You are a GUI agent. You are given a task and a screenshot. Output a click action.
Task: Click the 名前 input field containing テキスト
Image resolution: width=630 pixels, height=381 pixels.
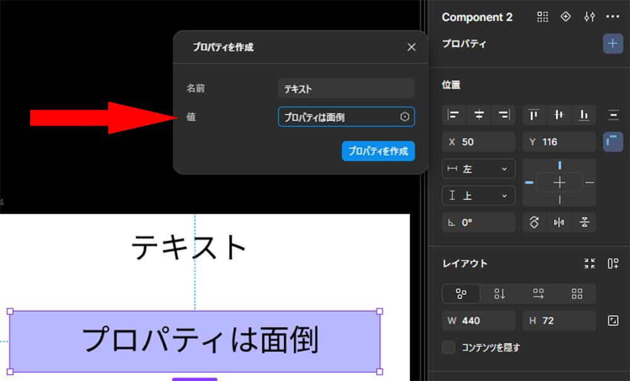[345, 89]
